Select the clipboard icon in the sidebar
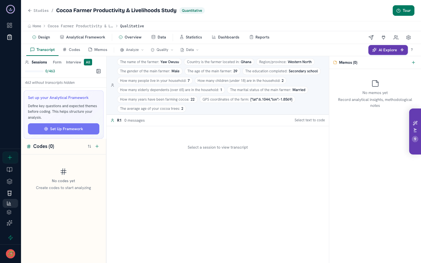 coord(10,37)
